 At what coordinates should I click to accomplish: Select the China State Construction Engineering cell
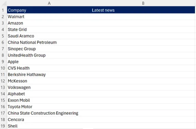tap(49, 113)
